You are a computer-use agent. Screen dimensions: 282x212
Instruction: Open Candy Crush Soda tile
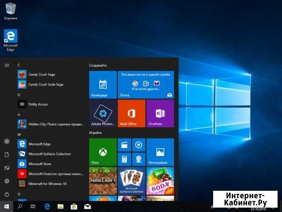click(160, 181)
